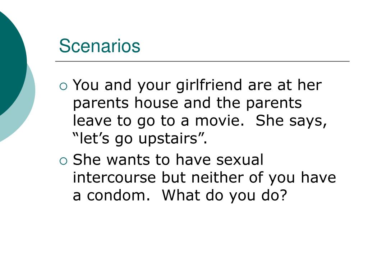Click the word "sexual"

coord(240,160)
